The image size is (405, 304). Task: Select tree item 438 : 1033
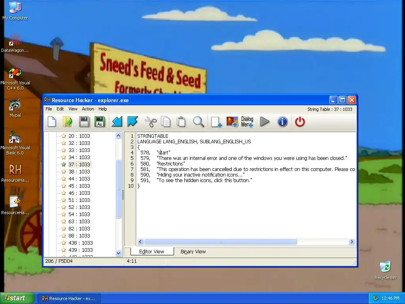81,243
